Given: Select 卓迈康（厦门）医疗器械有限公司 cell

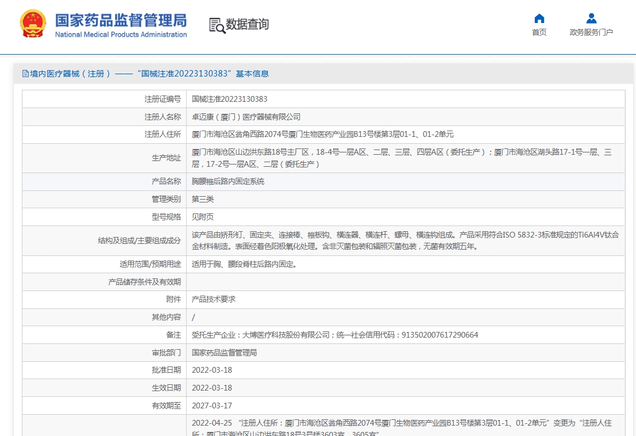Looking at the screenshot, I should click(x=246, y=117).
